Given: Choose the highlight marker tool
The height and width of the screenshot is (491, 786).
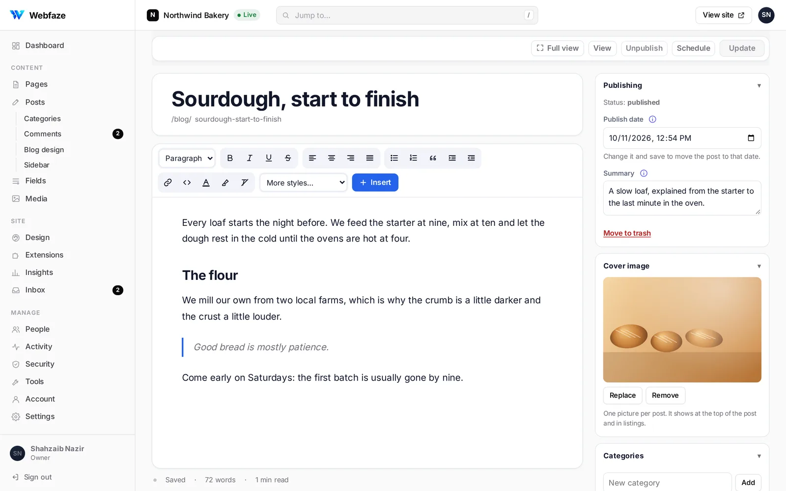Looking at the screenshot, I should (225, 183).
